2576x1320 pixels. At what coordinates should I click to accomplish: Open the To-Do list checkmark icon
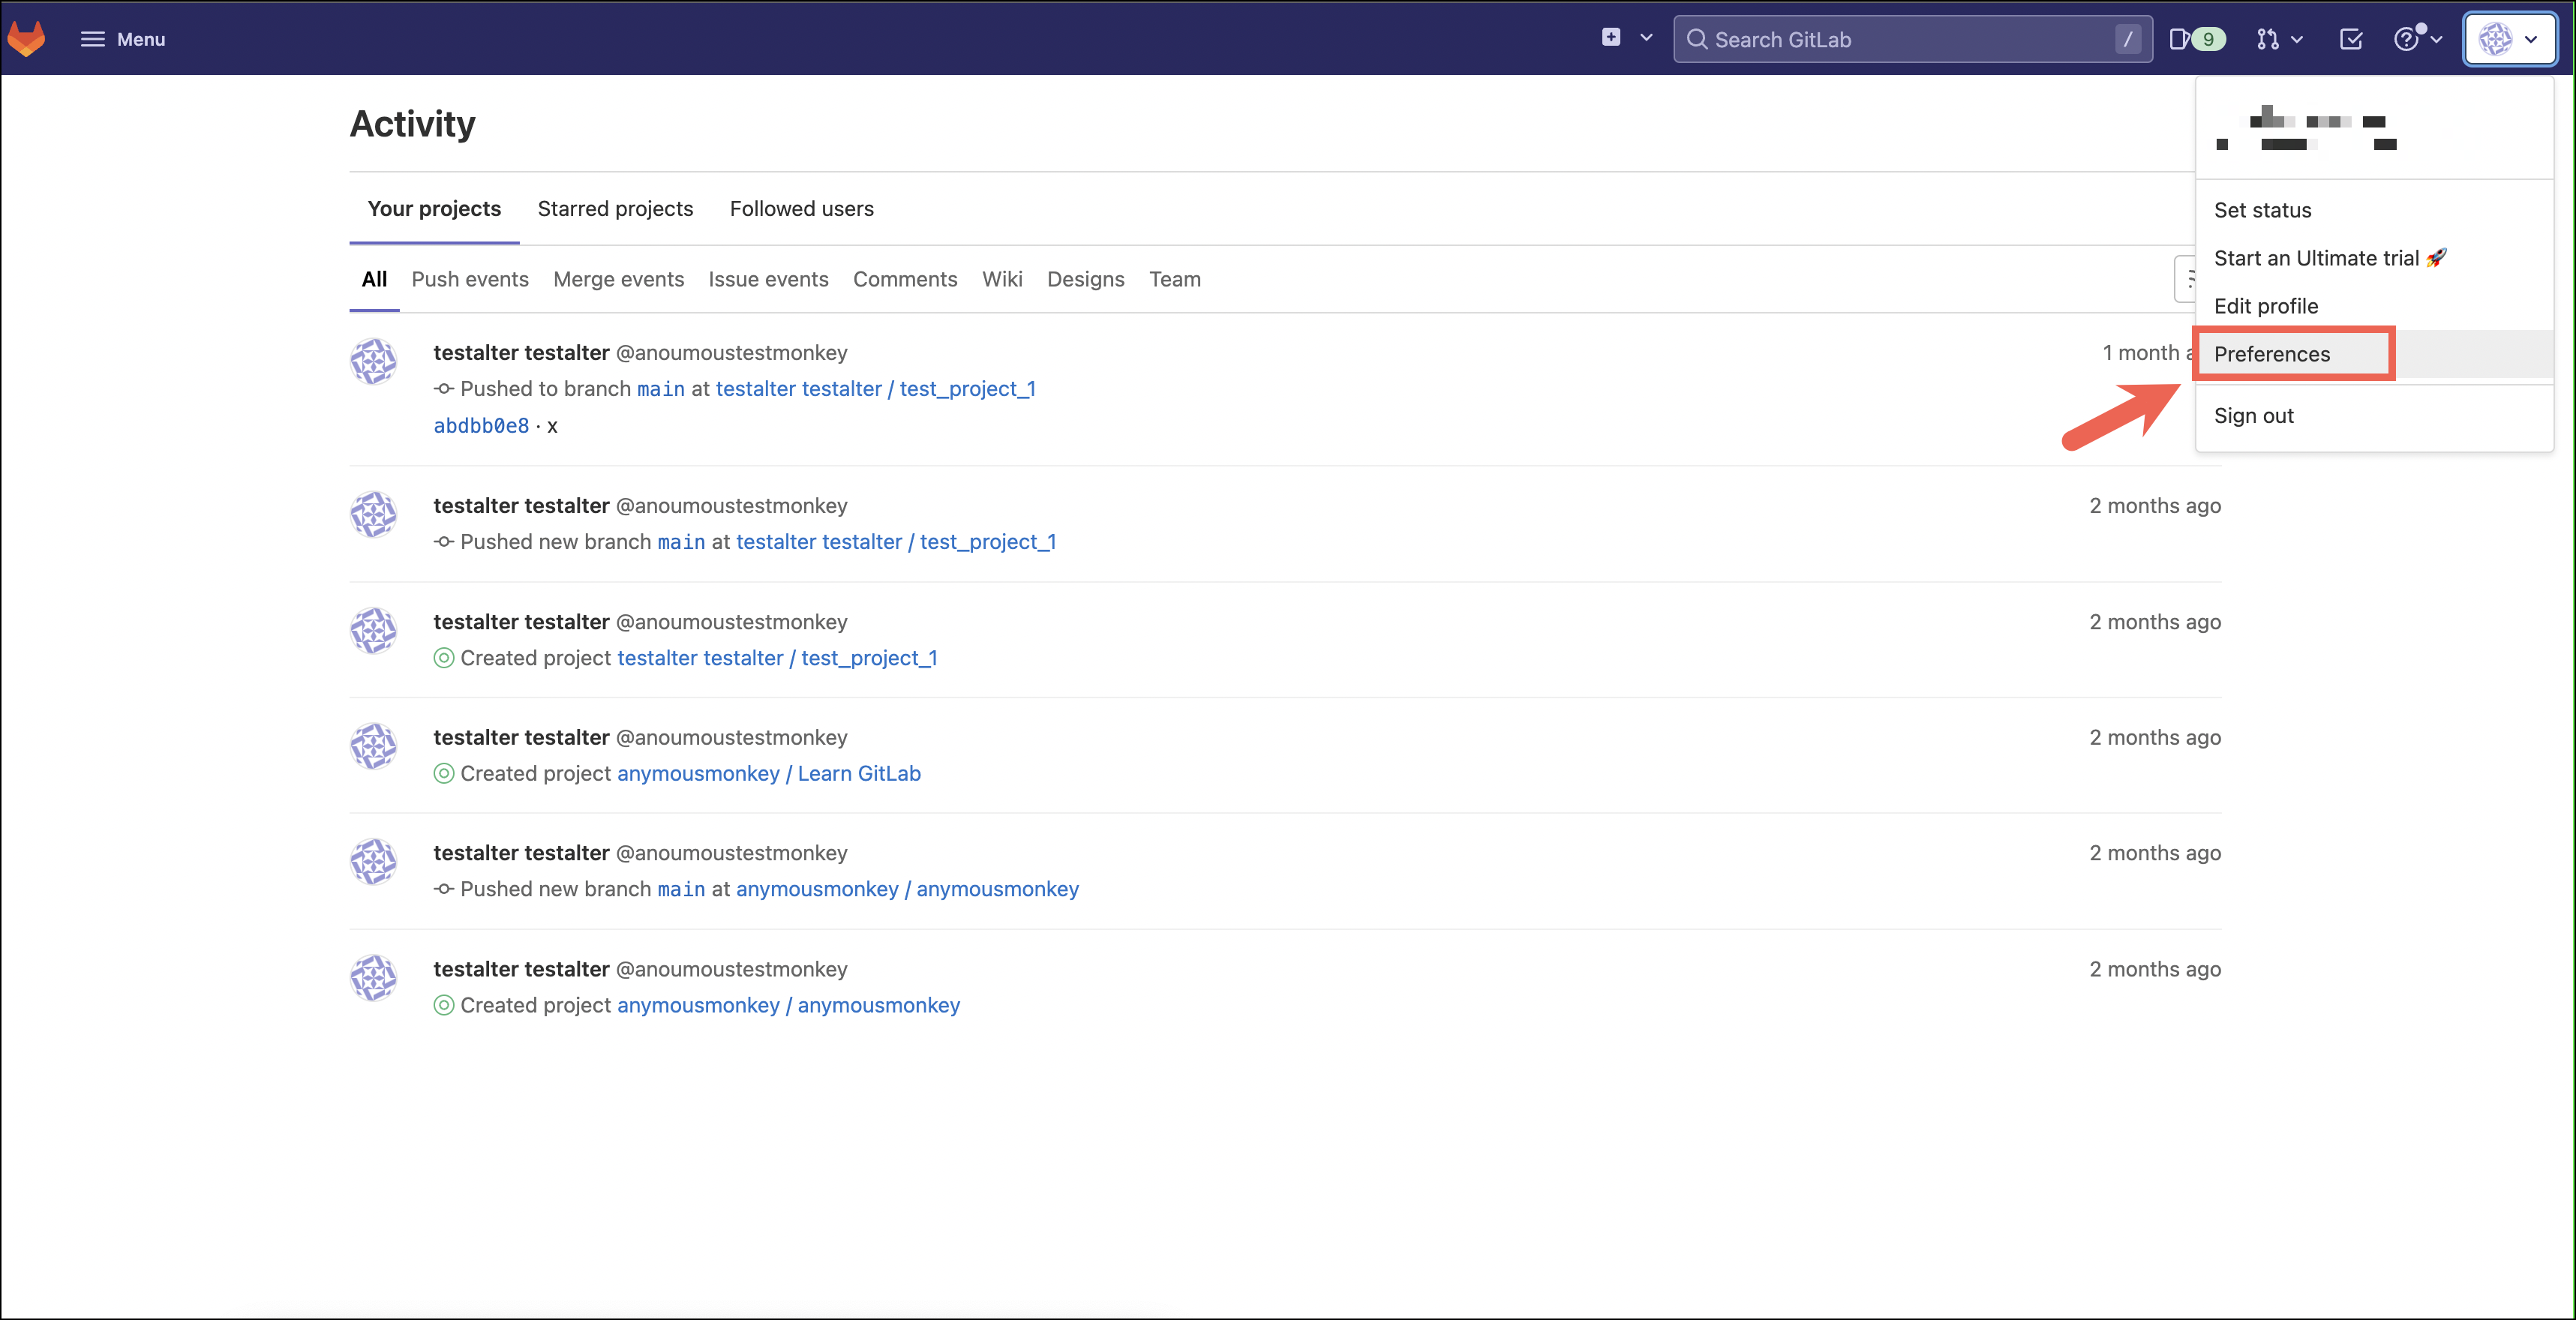[x=2351, y=39]
